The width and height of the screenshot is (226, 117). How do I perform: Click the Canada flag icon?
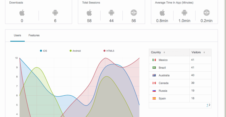(154, 83)
